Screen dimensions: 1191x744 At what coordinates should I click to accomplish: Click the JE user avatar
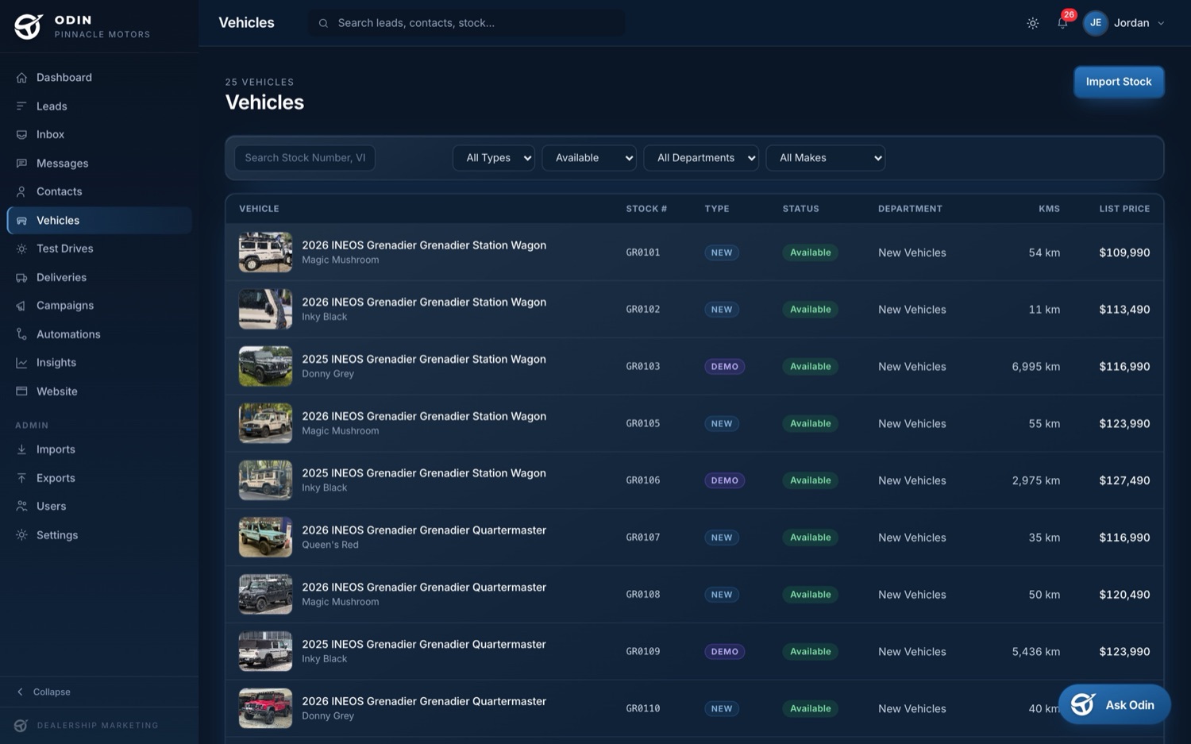(x=1096, y=23)
